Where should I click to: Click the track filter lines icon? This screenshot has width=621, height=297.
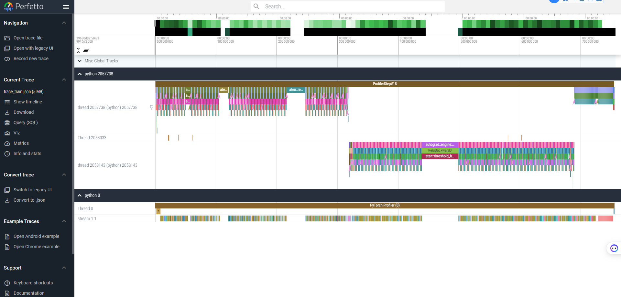[86, 50]
